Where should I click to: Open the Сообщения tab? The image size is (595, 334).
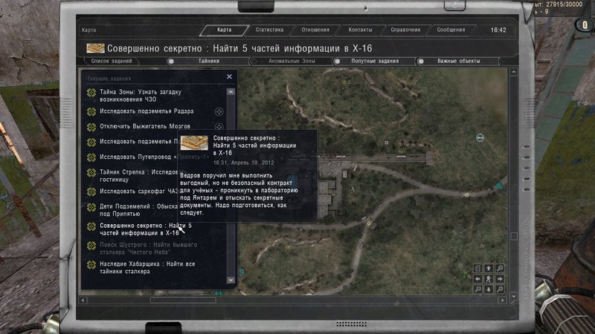(x=451, y=30)
